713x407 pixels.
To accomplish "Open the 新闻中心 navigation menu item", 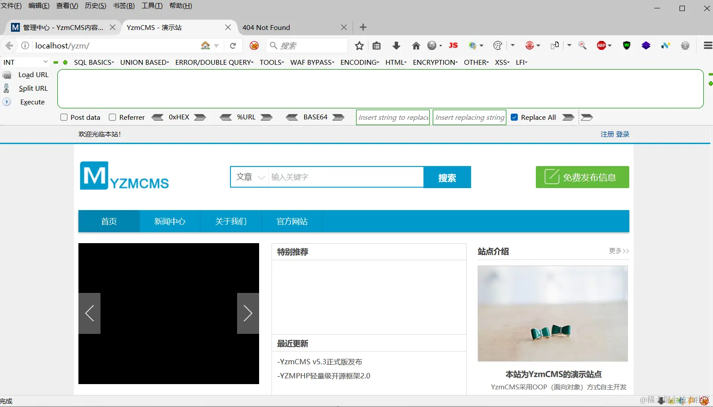I will [x=169, y=221].
